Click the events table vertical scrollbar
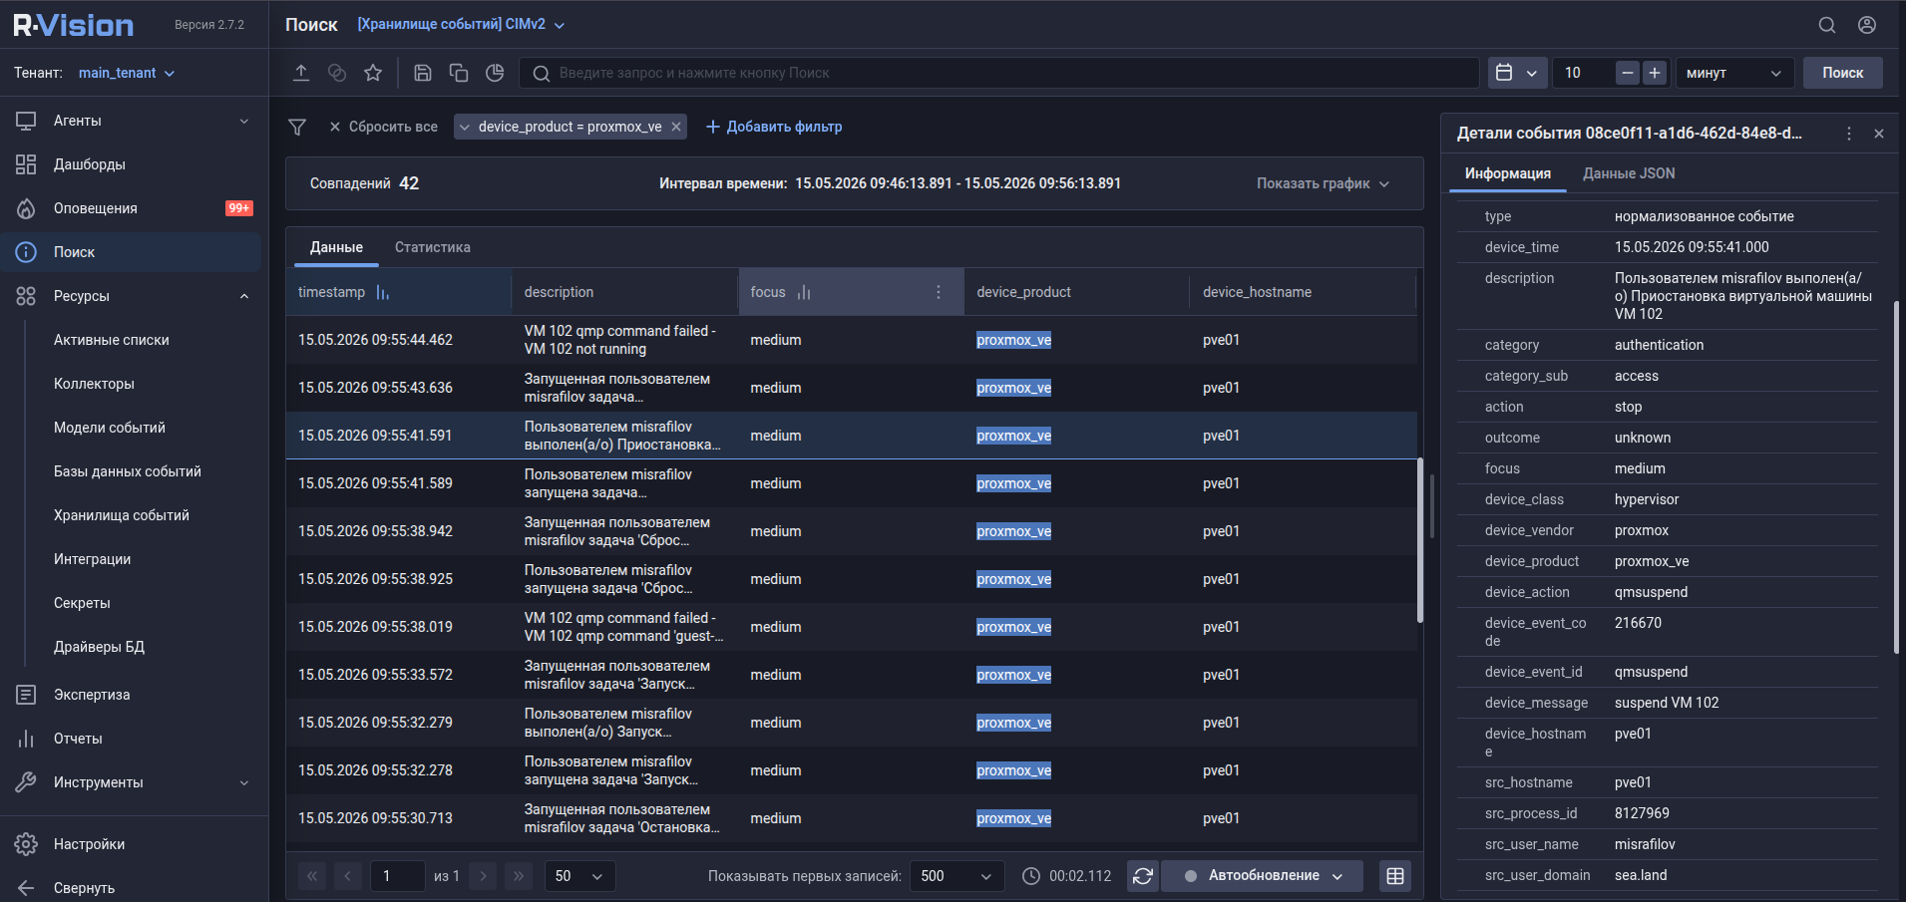The height and width of the screenshot is (902, 1906). point(1419,541)
